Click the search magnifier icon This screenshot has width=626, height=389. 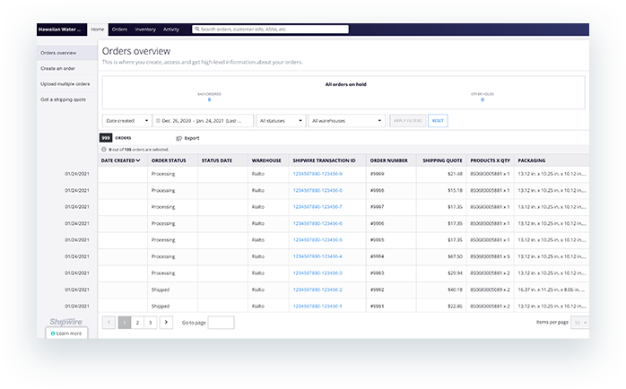[197, 30]
